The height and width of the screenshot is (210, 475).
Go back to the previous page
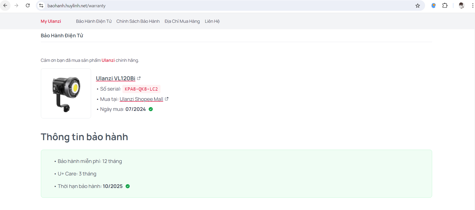5,6
